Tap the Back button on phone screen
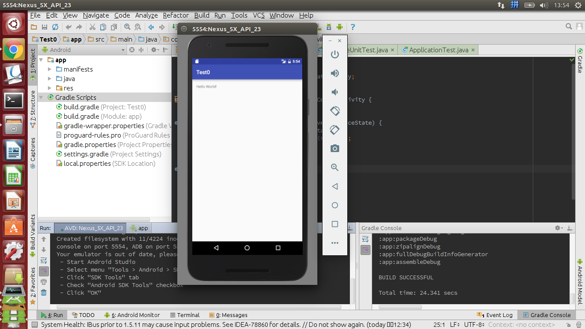The height and width of the screenshot is (329, 585). (x=216, y=248)
